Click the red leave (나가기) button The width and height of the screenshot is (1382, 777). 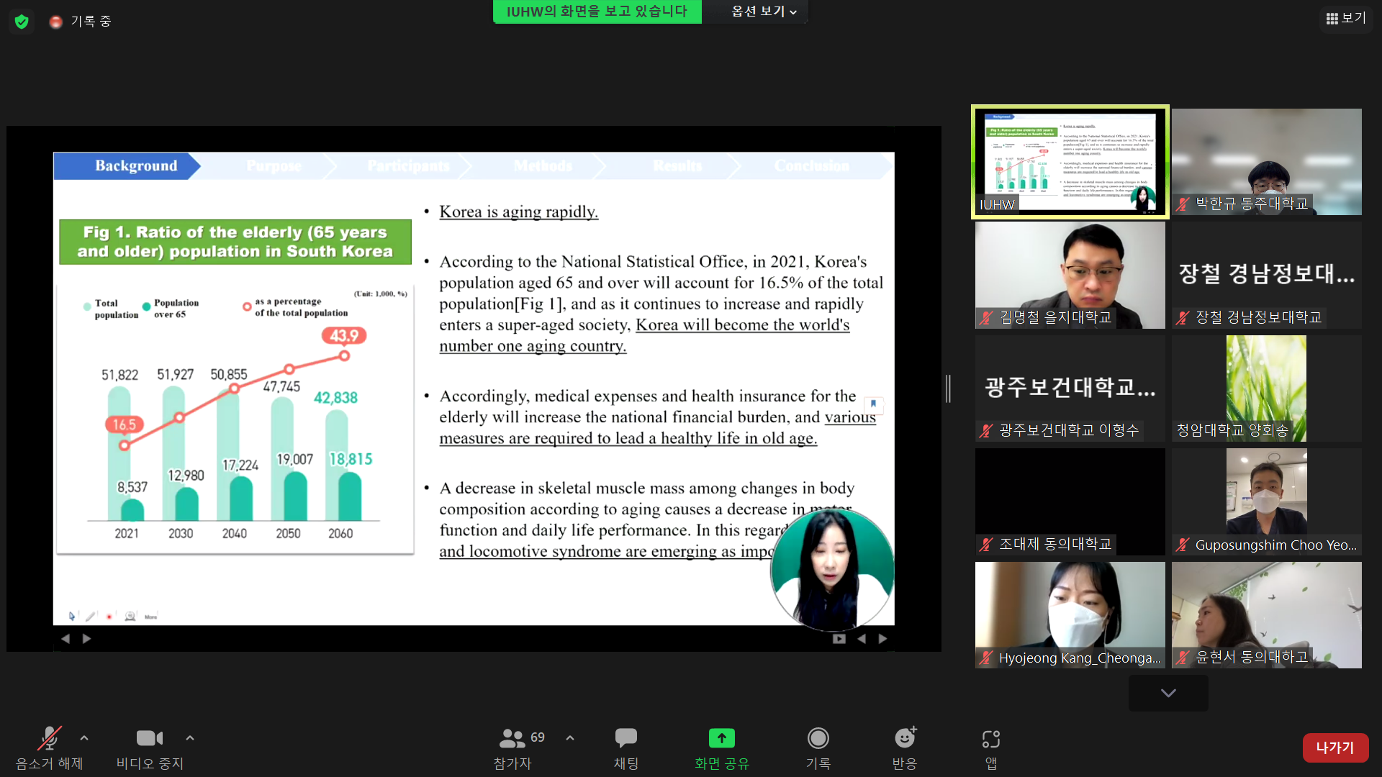pyautogui.click(x=1334, y=748)
